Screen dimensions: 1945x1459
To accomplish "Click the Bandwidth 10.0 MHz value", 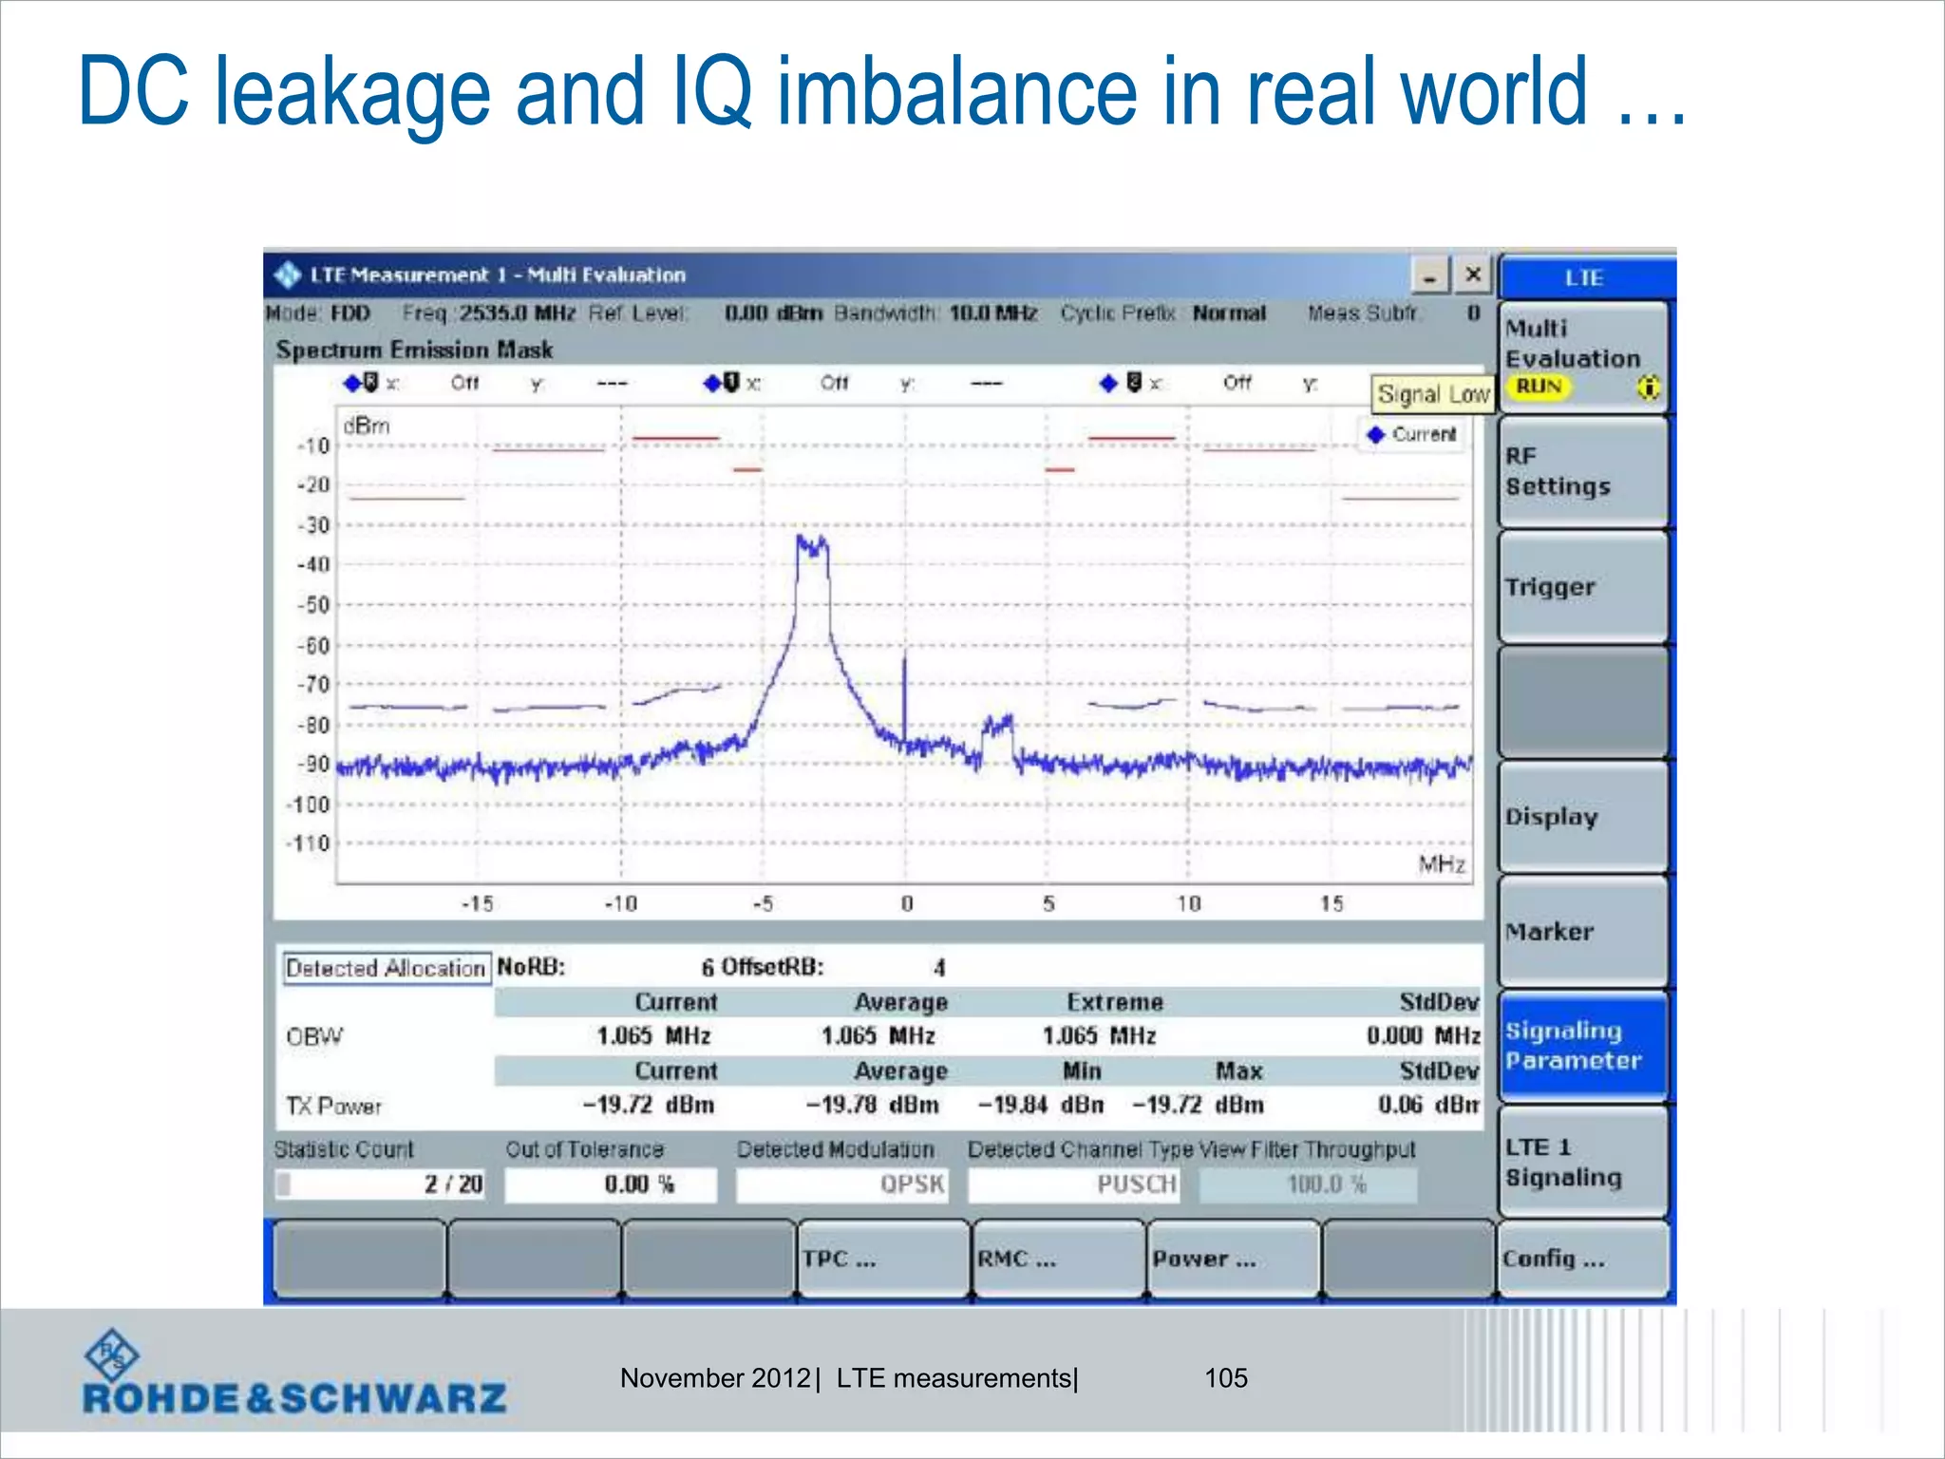I will tap(993, 313).
